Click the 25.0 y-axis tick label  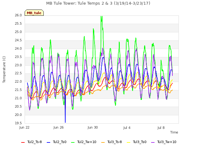click(x=18, y=32)
